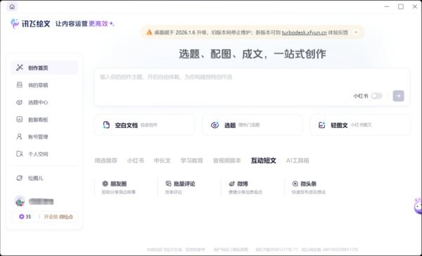Open 账号管理 person icon

click(x=20, y=136)
